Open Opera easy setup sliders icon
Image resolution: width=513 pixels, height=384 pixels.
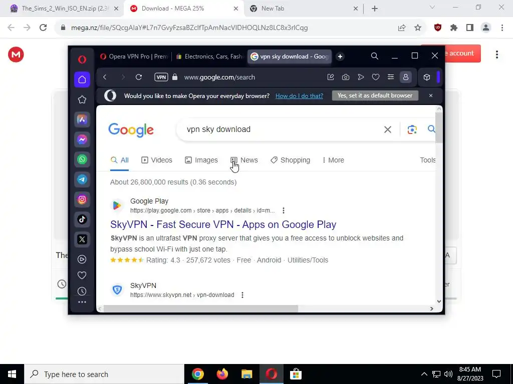click(391, 77)
